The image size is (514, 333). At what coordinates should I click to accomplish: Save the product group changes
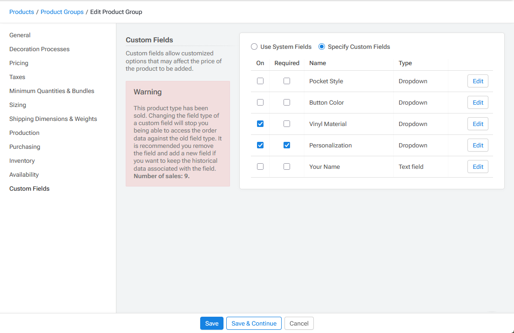point(212,323)
